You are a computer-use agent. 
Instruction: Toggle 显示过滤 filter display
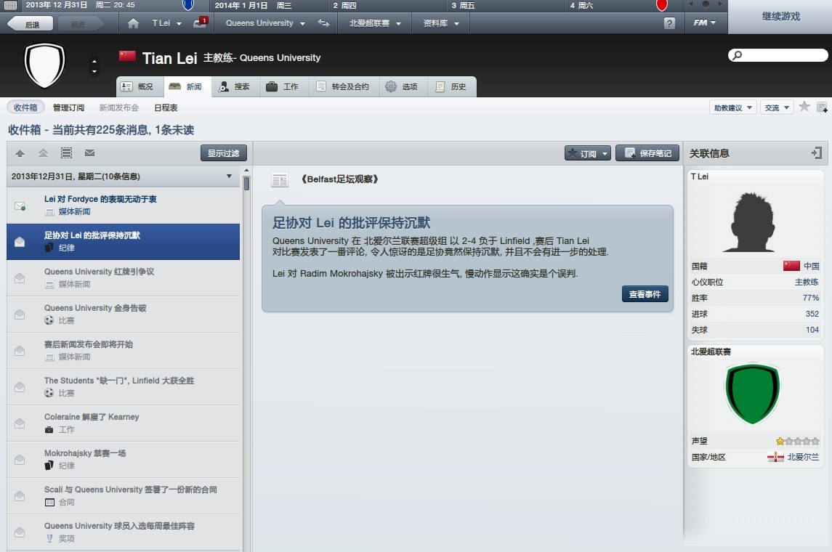pos(224,153)
